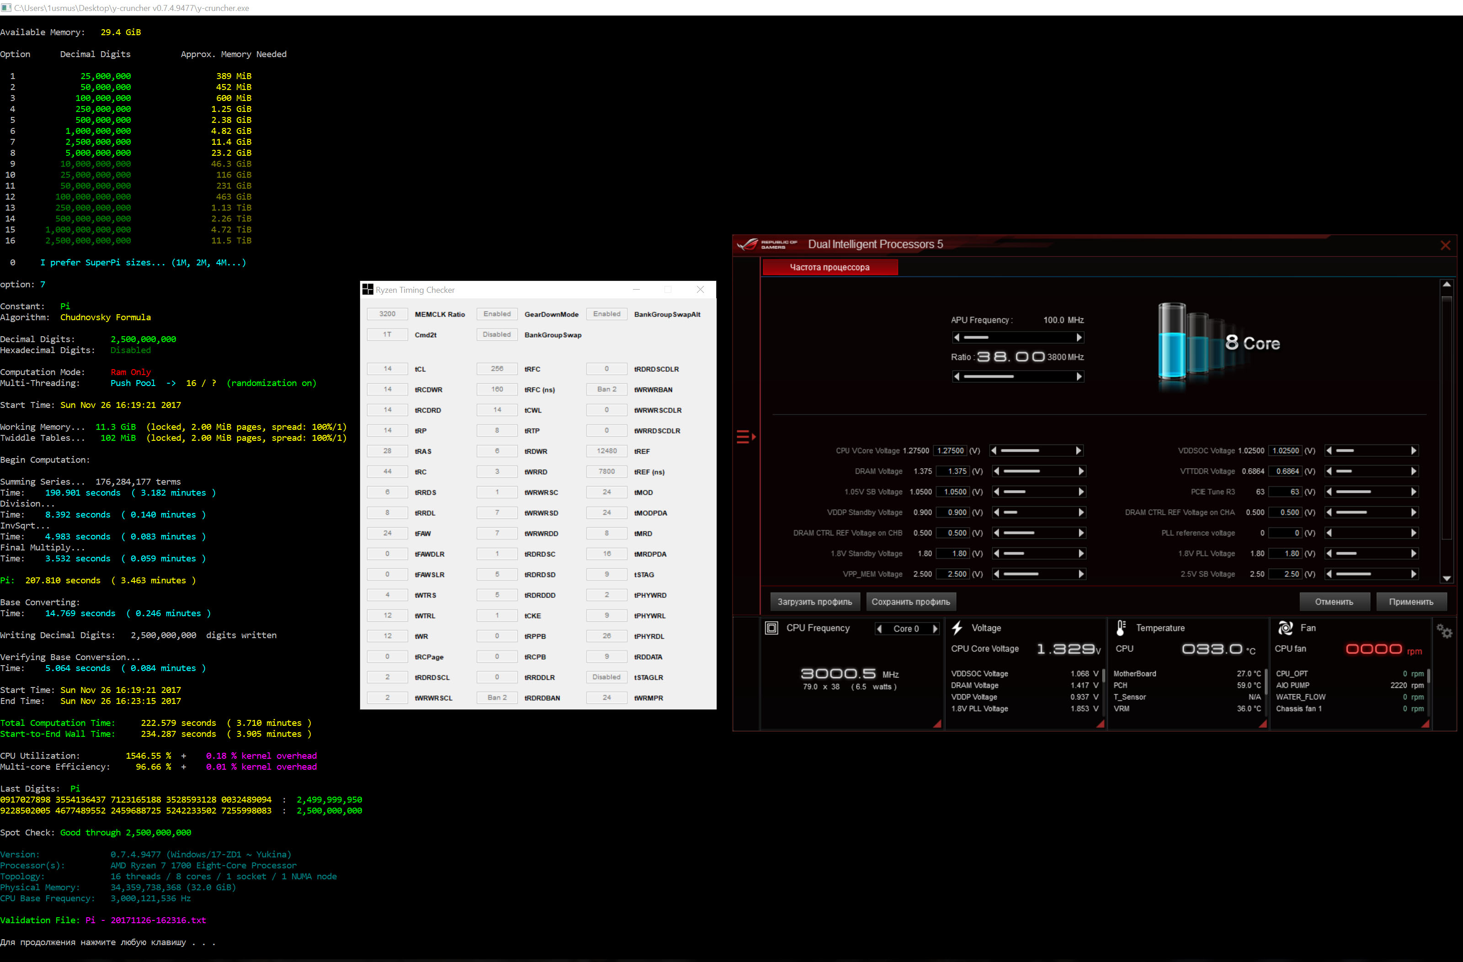Click the Ryzen Timing Checker window icon

point(367,289)
